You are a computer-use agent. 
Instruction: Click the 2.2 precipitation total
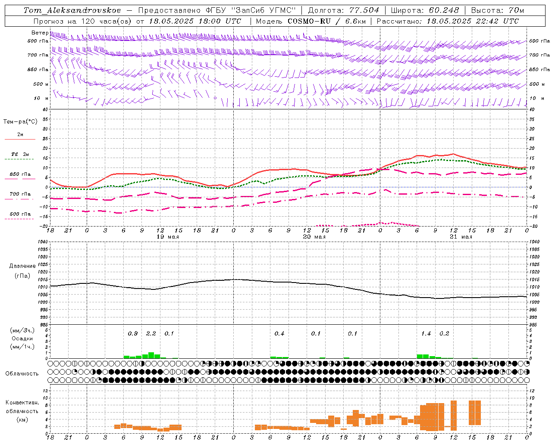[151, 333]
